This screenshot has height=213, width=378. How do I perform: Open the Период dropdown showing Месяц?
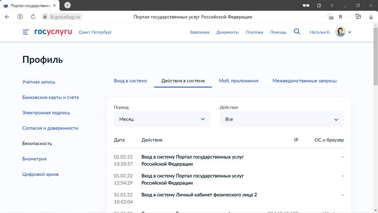(x=162, y=119)
